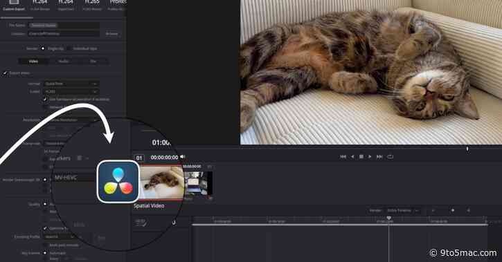The width and height of the screenshot is (502, 262).
Task: Click the Location path field
Action: pyautogui.click(x=64, y=34)
